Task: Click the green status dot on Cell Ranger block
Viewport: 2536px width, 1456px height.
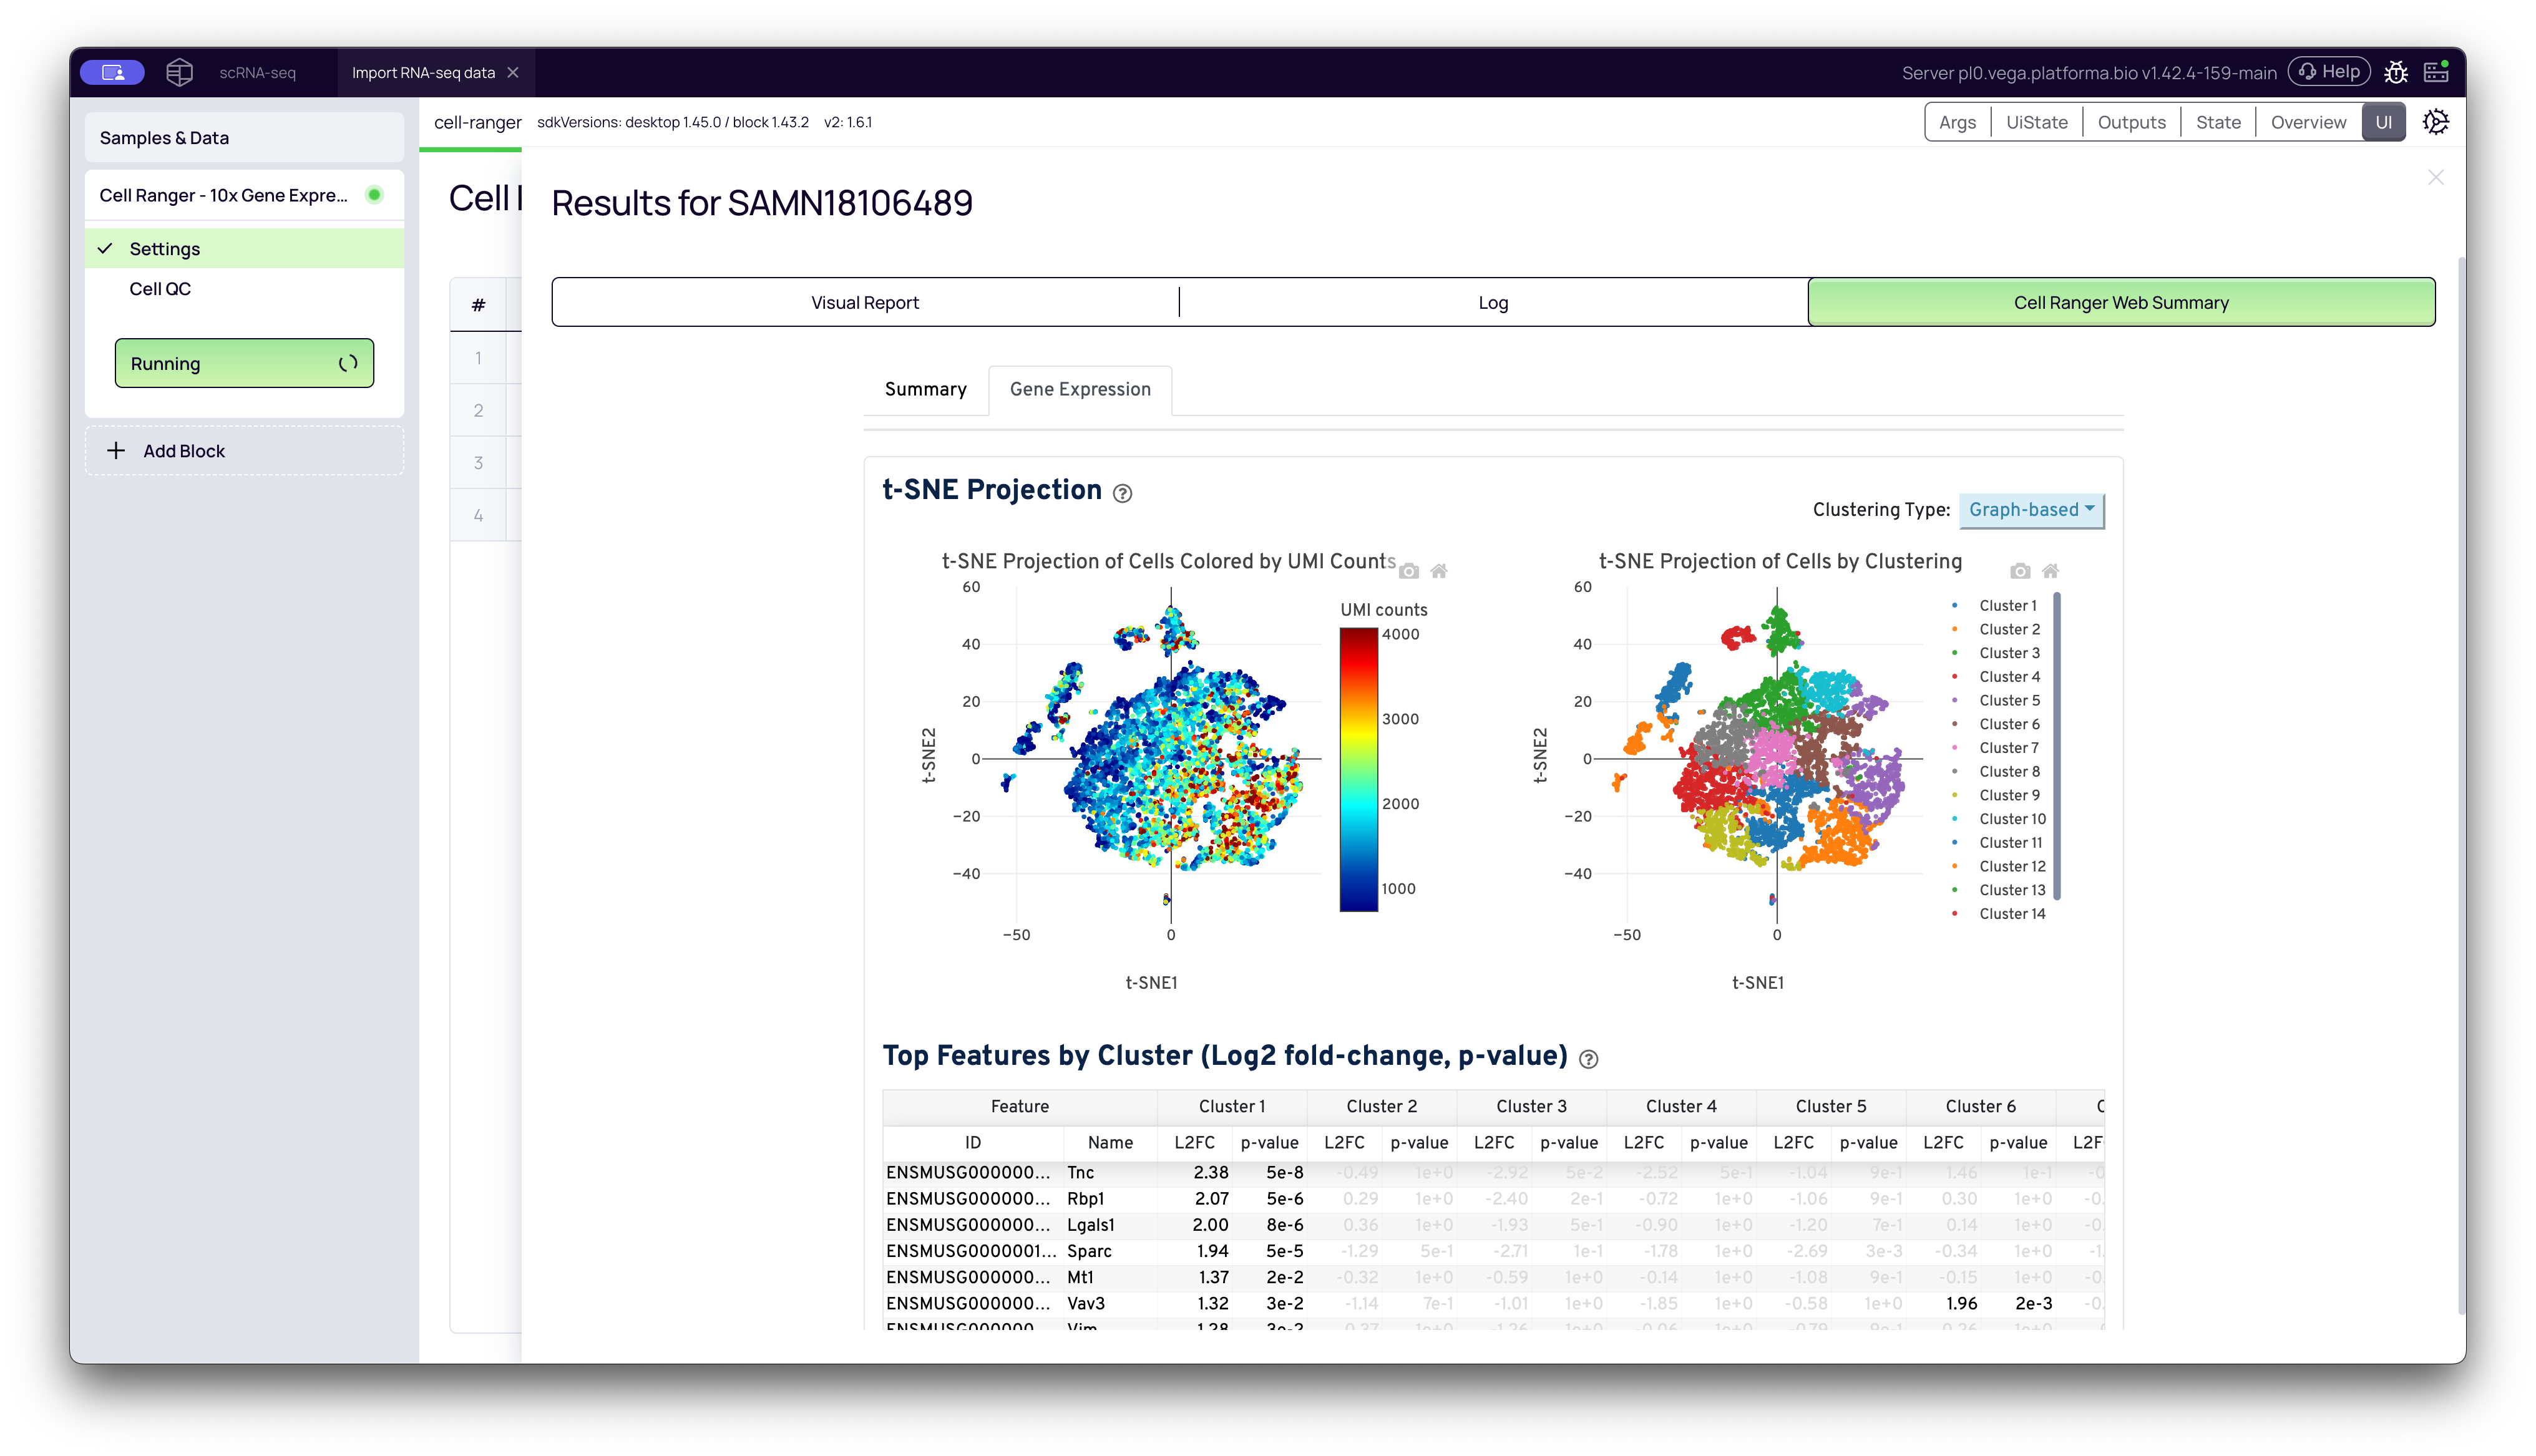Action: 375,195
